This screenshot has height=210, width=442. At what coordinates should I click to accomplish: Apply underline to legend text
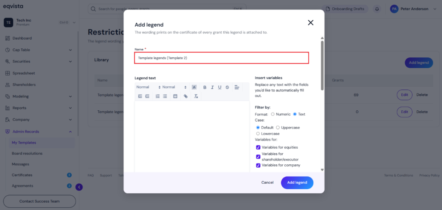coord(220,87)
